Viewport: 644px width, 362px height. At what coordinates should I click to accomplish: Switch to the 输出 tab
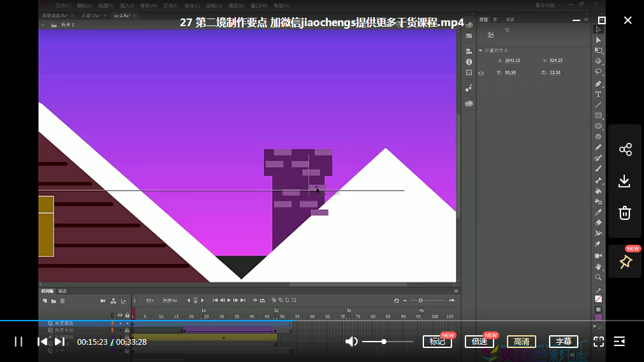(x=62, y=291)
